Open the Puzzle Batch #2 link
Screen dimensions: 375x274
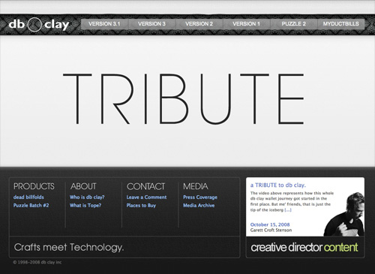(x=31, y=206)
